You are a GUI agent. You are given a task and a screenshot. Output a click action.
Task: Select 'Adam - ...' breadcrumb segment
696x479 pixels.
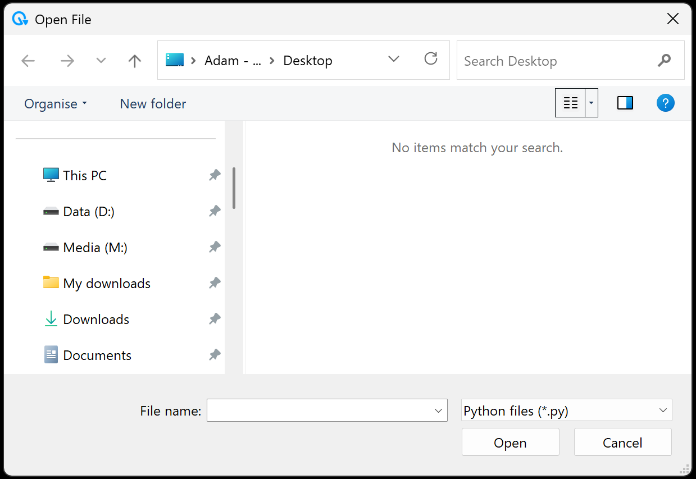(x=233, y=61)
